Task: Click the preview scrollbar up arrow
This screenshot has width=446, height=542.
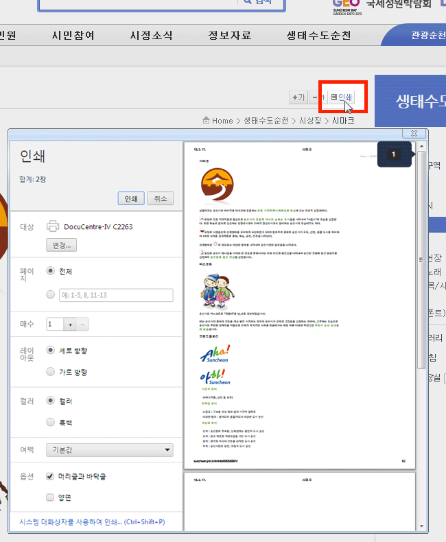Action: 422,146
